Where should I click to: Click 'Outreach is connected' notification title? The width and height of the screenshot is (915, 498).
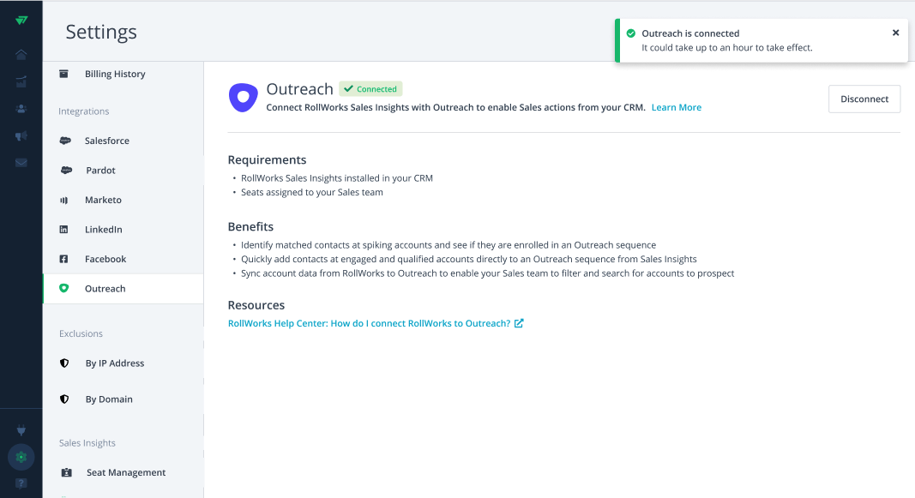pyautogui.click(x=690, y=33)
